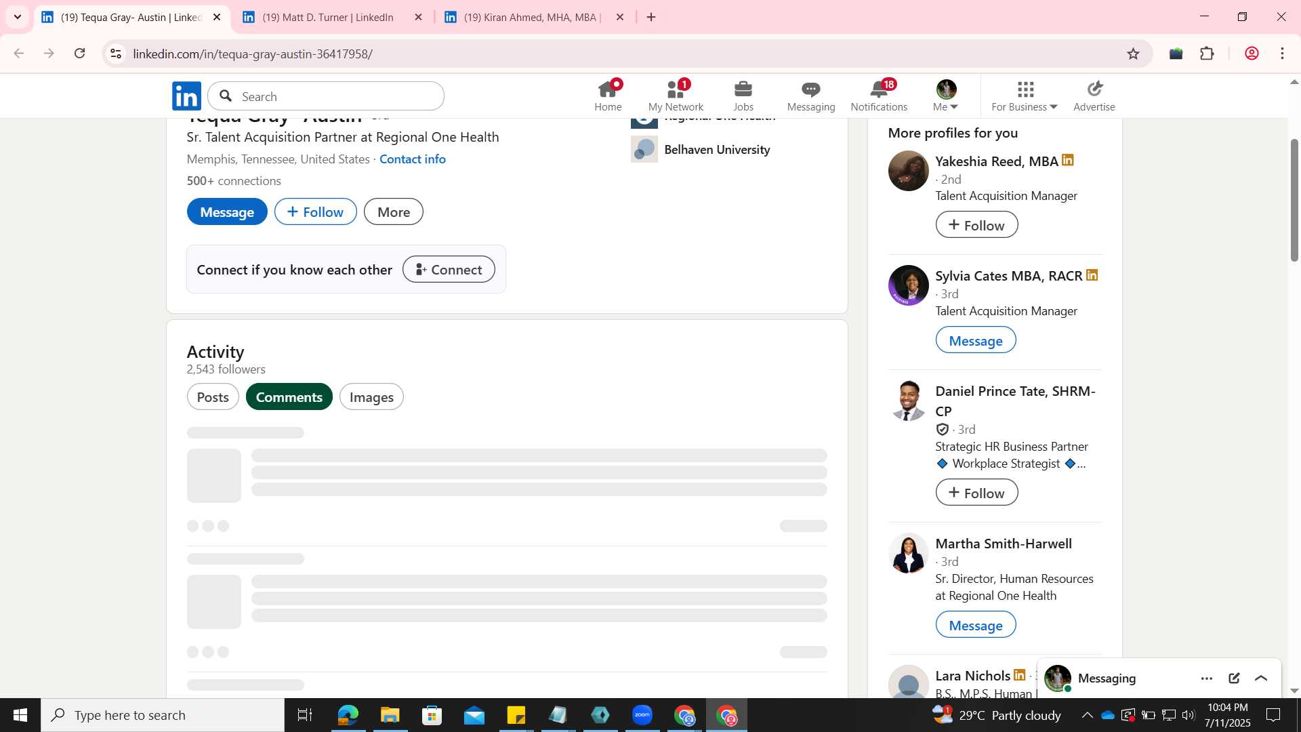This screenshot has width=1301, height=732.
Task: Open browser Extensions puzzle icon
Action: coord(1207,54)
